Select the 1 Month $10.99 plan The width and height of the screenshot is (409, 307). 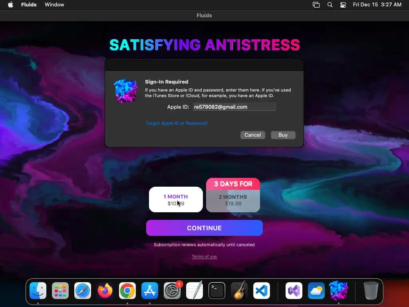coord(176,199)
